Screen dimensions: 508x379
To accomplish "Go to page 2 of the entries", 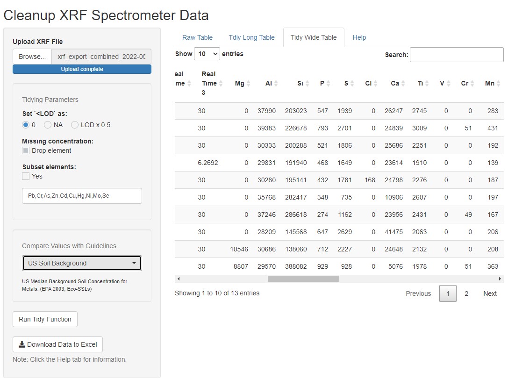I will [466, 293].
